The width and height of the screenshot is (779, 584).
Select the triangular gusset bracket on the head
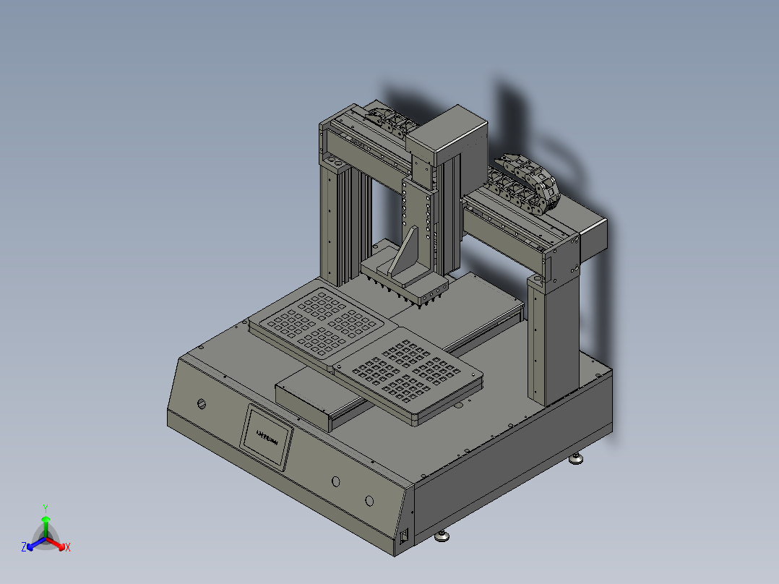point(405,251)
